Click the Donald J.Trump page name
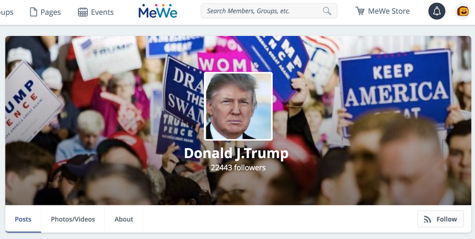475x239 pixels. click(236, 153)
